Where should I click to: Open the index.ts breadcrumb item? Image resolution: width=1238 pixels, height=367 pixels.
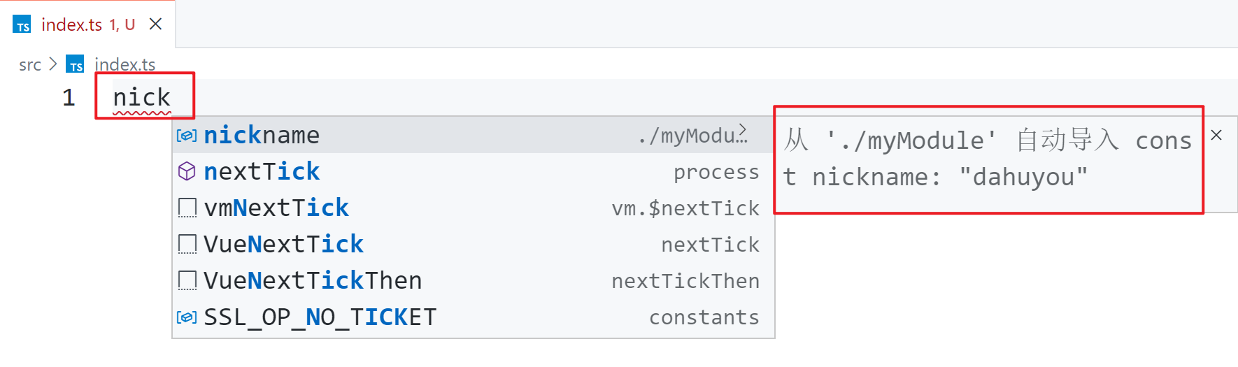[125, 64]
